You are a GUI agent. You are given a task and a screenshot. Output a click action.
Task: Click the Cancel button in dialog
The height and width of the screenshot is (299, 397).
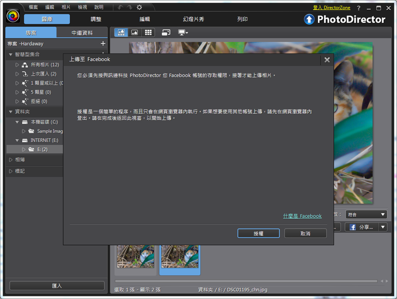click(x=305, y=233)
